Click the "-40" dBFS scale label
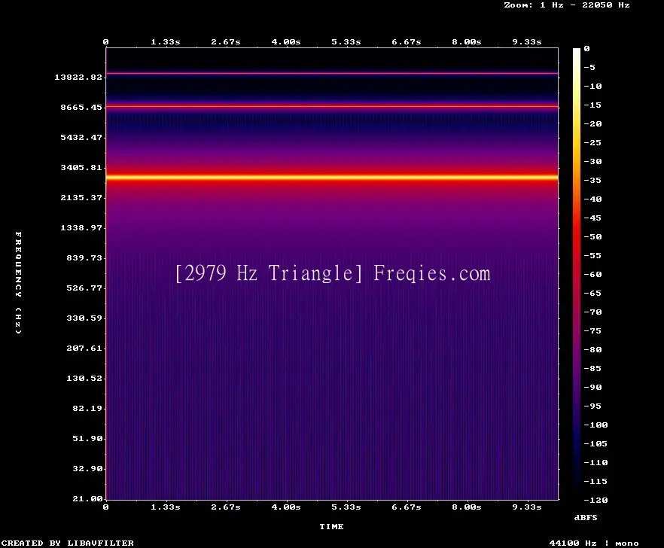The height and width of the screenshot is (548, 664). (592, 199)
